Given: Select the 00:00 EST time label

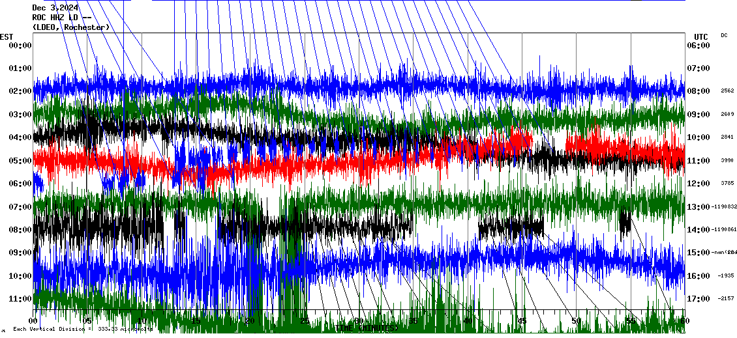Looking at the screenshot, I should point(20,45).
